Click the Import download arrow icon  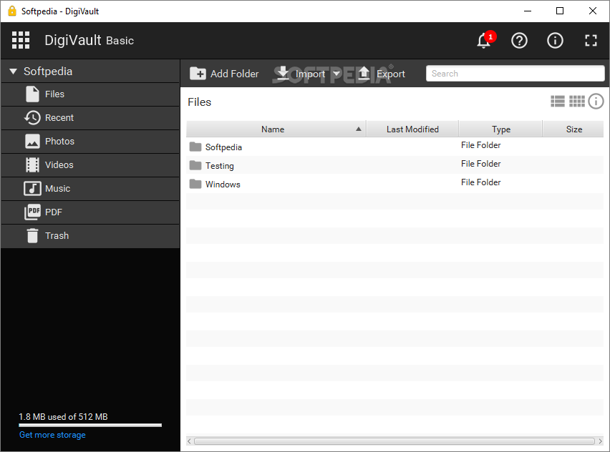[283, 73]
